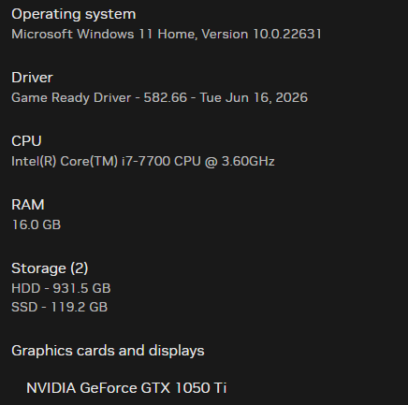This screenshot has height=405, width=408.
Task: Select the Game Ready Driver label
Action: tap(71, 97)
